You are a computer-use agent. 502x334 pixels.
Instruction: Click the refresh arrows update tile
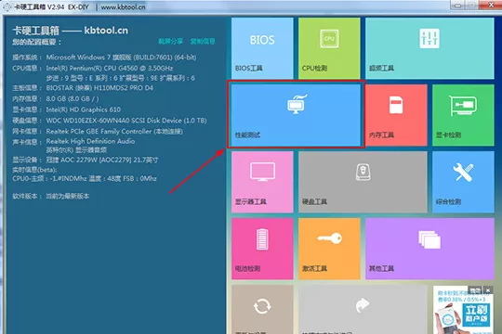click(x=262, y=309)
